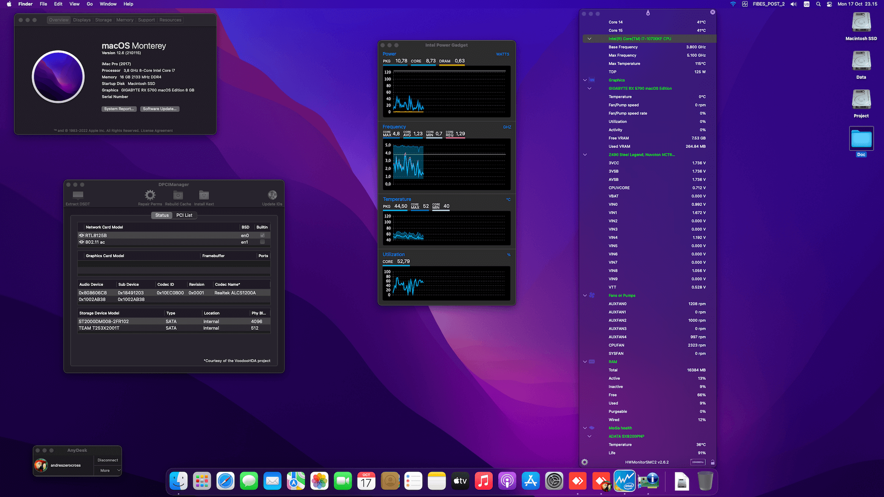Open FaceTime from the Dock
The width and height of the screenshot is (884, 497).
(343, 481)
